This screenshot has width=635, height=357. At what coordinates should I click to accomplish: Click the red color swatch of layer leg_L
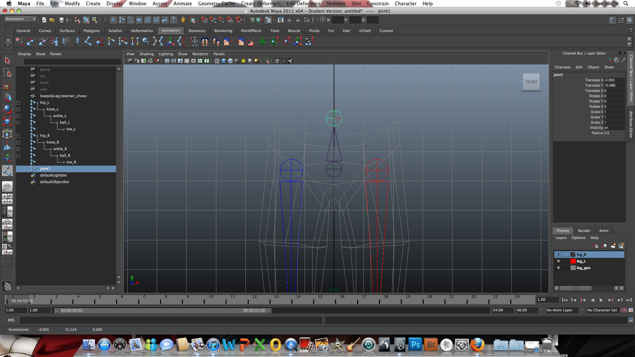tap(573, 261)
